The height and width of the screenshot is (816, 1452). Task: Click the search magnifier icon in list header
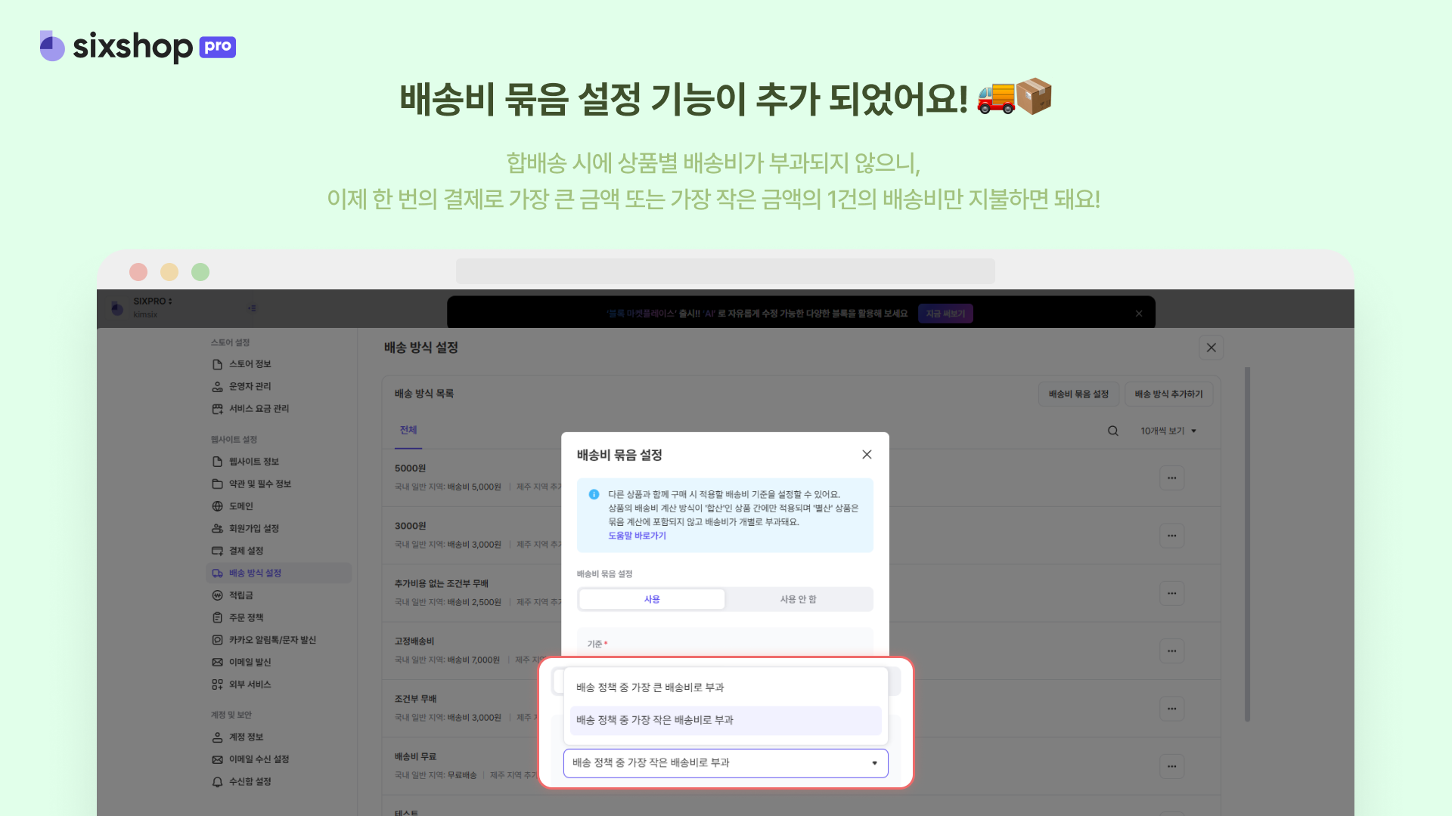(1112, 431)
